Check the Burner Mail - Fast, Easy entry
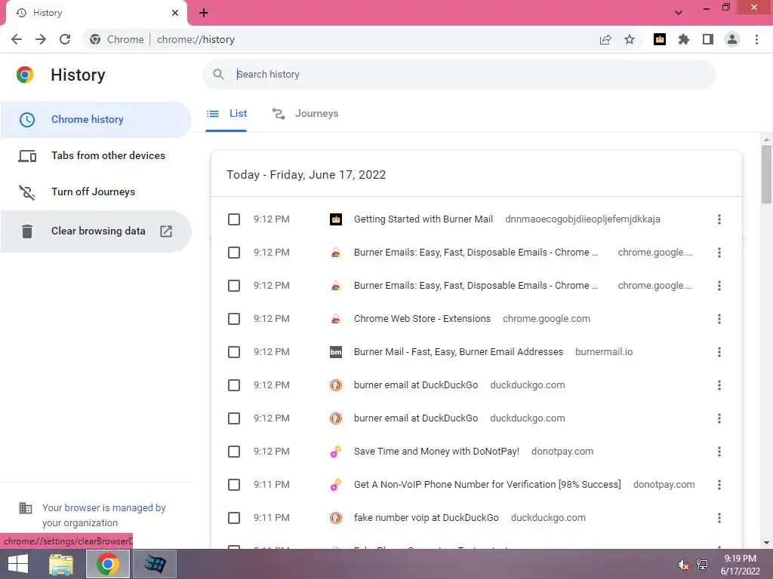Image resolution: width=773 pixels, height=579 pixels. pos(234,352)
